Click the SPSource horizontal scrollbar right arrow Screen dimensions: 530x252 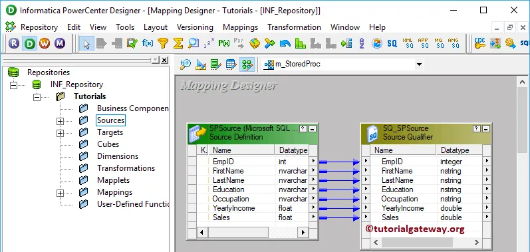point(303,233)
